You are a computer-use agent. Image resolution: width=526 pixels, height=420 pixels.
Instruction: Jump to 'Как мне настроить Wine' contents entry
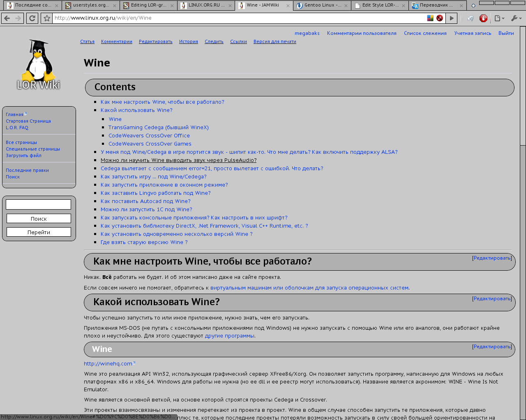coord(162,102)
